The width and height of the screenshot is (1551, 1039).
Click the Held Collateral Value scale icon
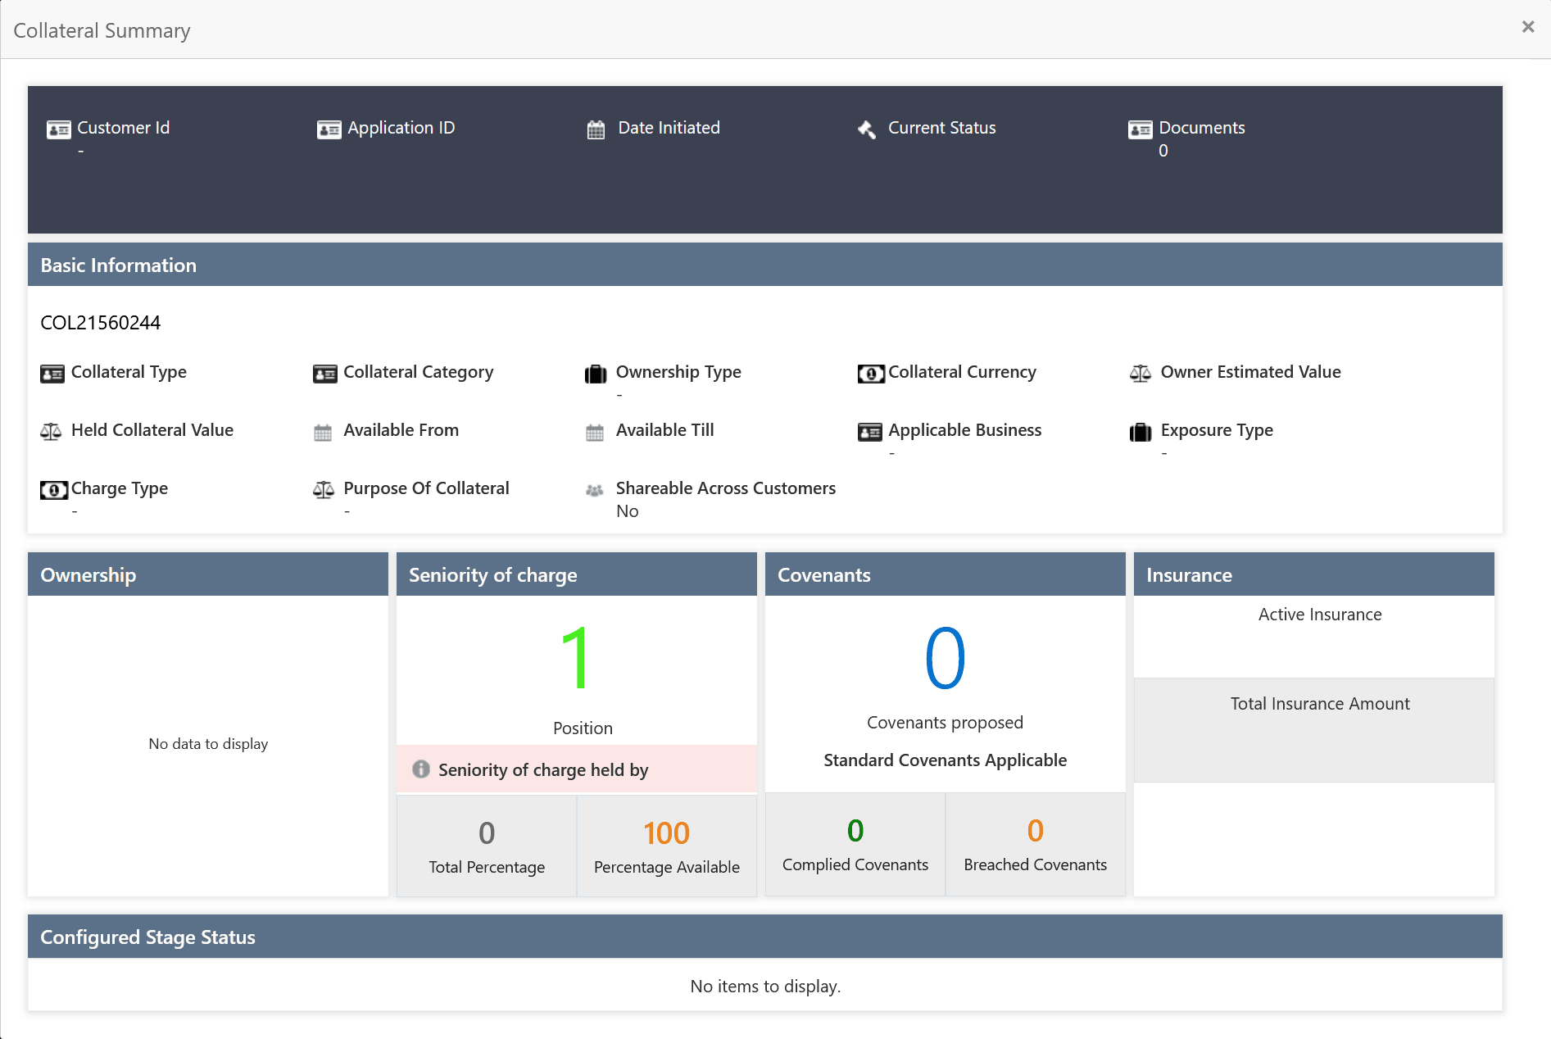tap(51, 432)
